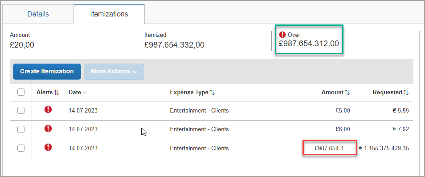Sort by the Requested column arrows
Image resolution: width=425 pixels, height=177 pixels.
[x=406, y=93]
